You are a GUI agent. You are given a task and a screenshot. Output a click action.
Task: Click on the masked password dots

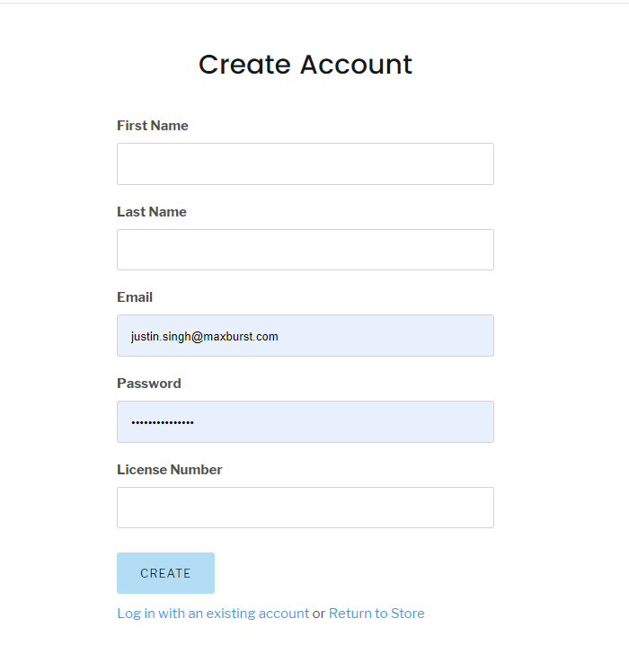click(x=163, y=422)
